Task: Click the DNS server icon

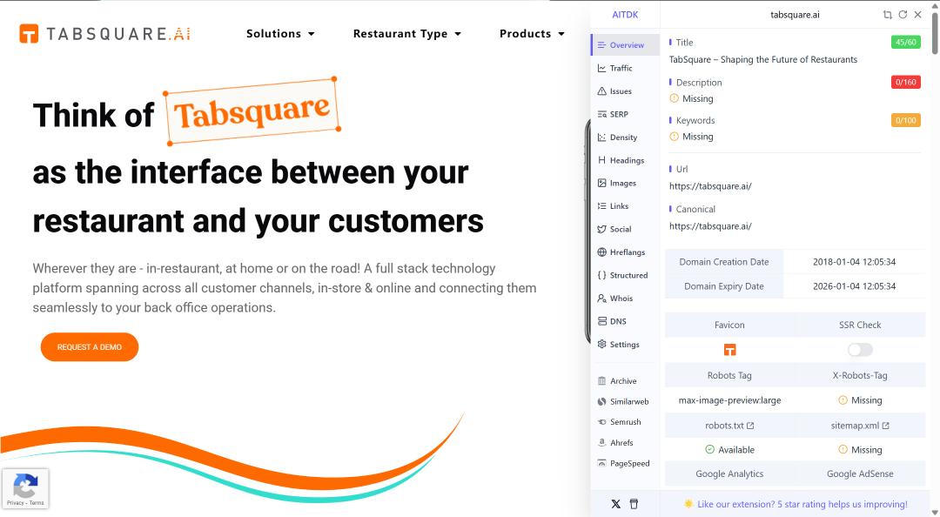Action: point(602,321)
